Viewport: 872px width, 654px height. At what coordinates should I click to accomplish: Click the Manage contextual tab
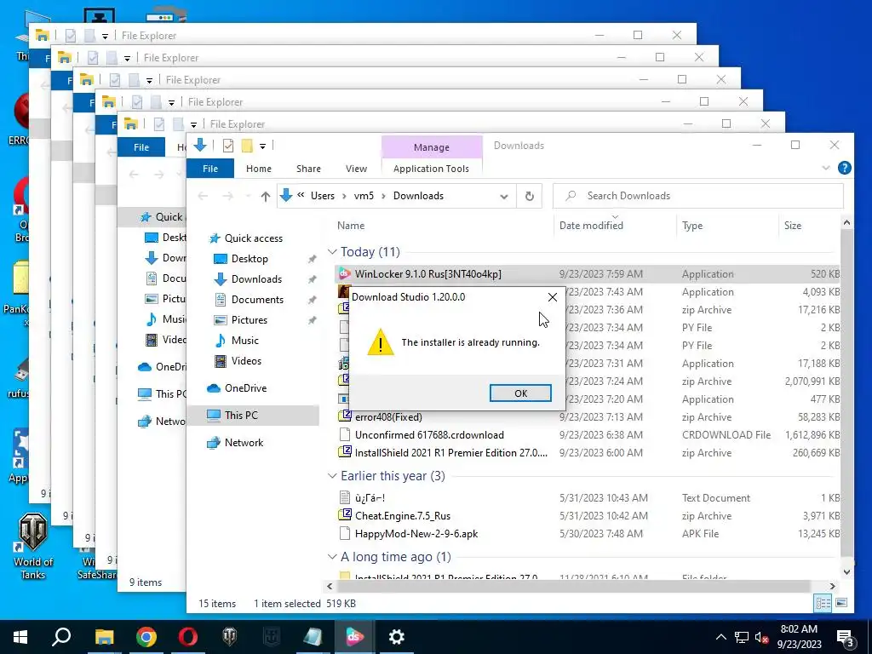pos(432,147)
